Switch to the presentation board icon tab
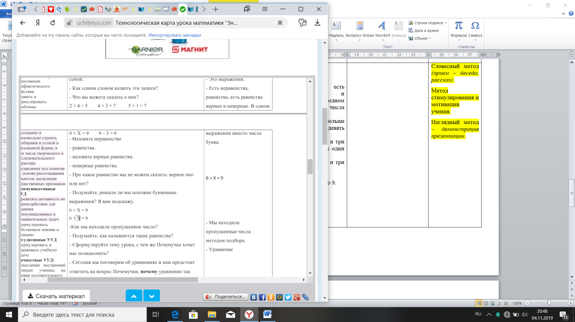 click(166, 9)
